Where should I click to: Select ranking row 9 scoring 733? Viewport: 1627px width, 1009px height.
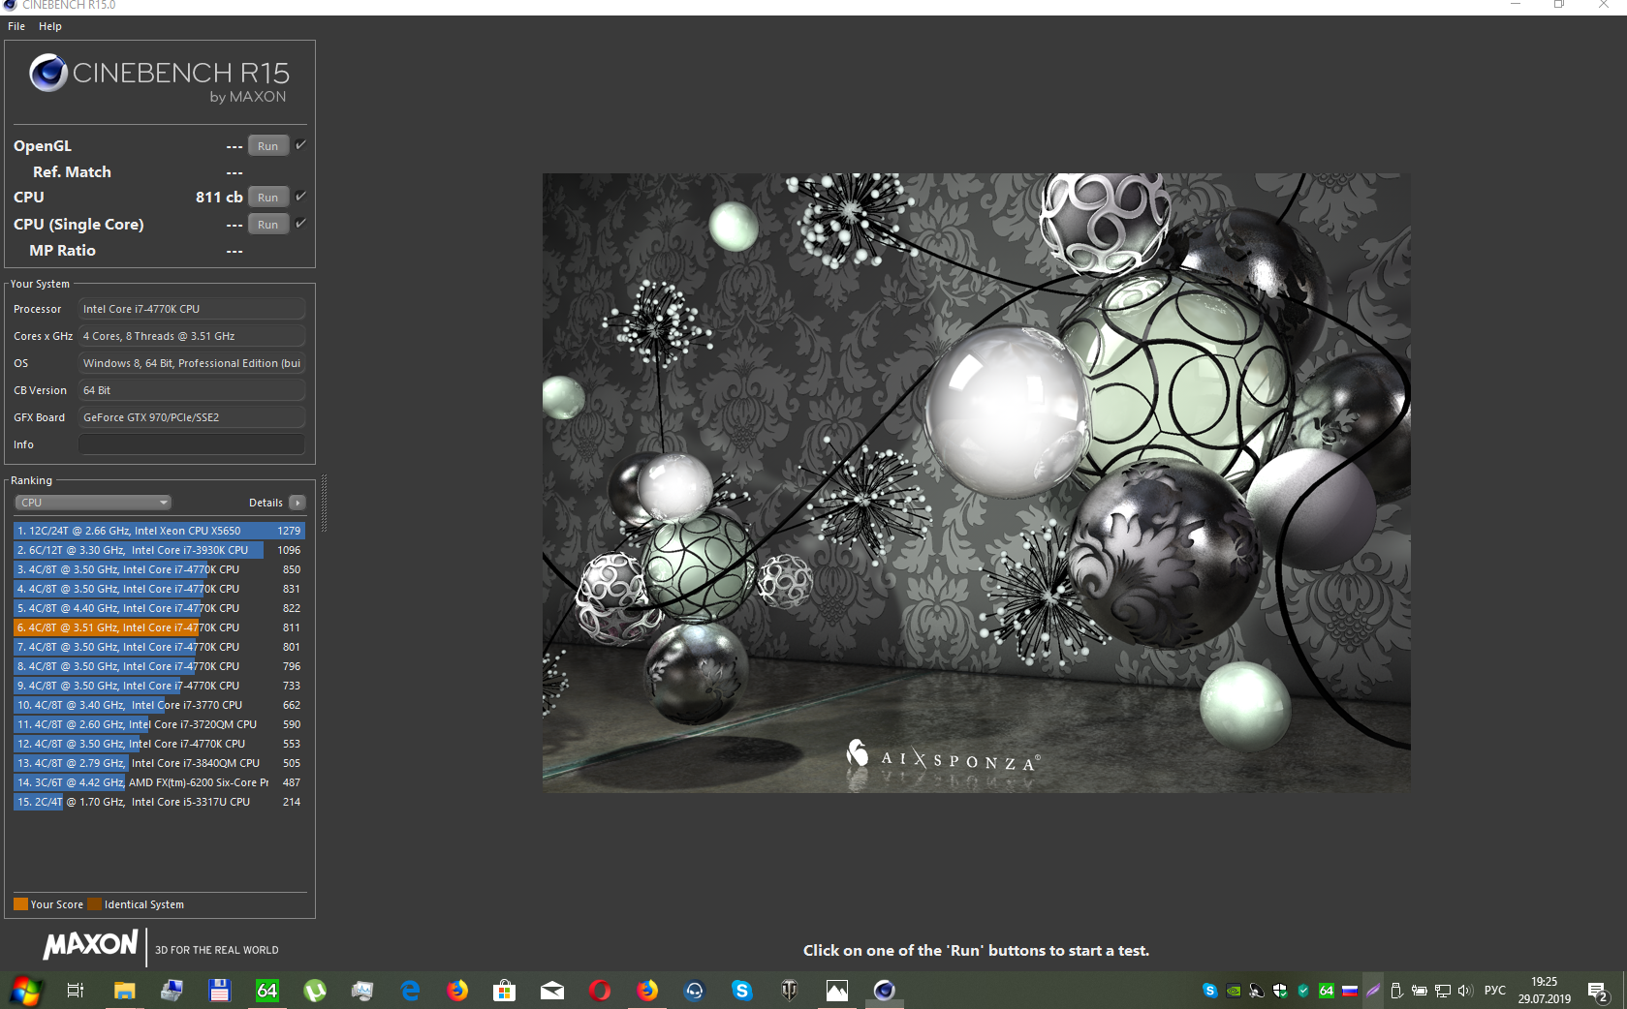pyautogui.click(x=159, y=686)
